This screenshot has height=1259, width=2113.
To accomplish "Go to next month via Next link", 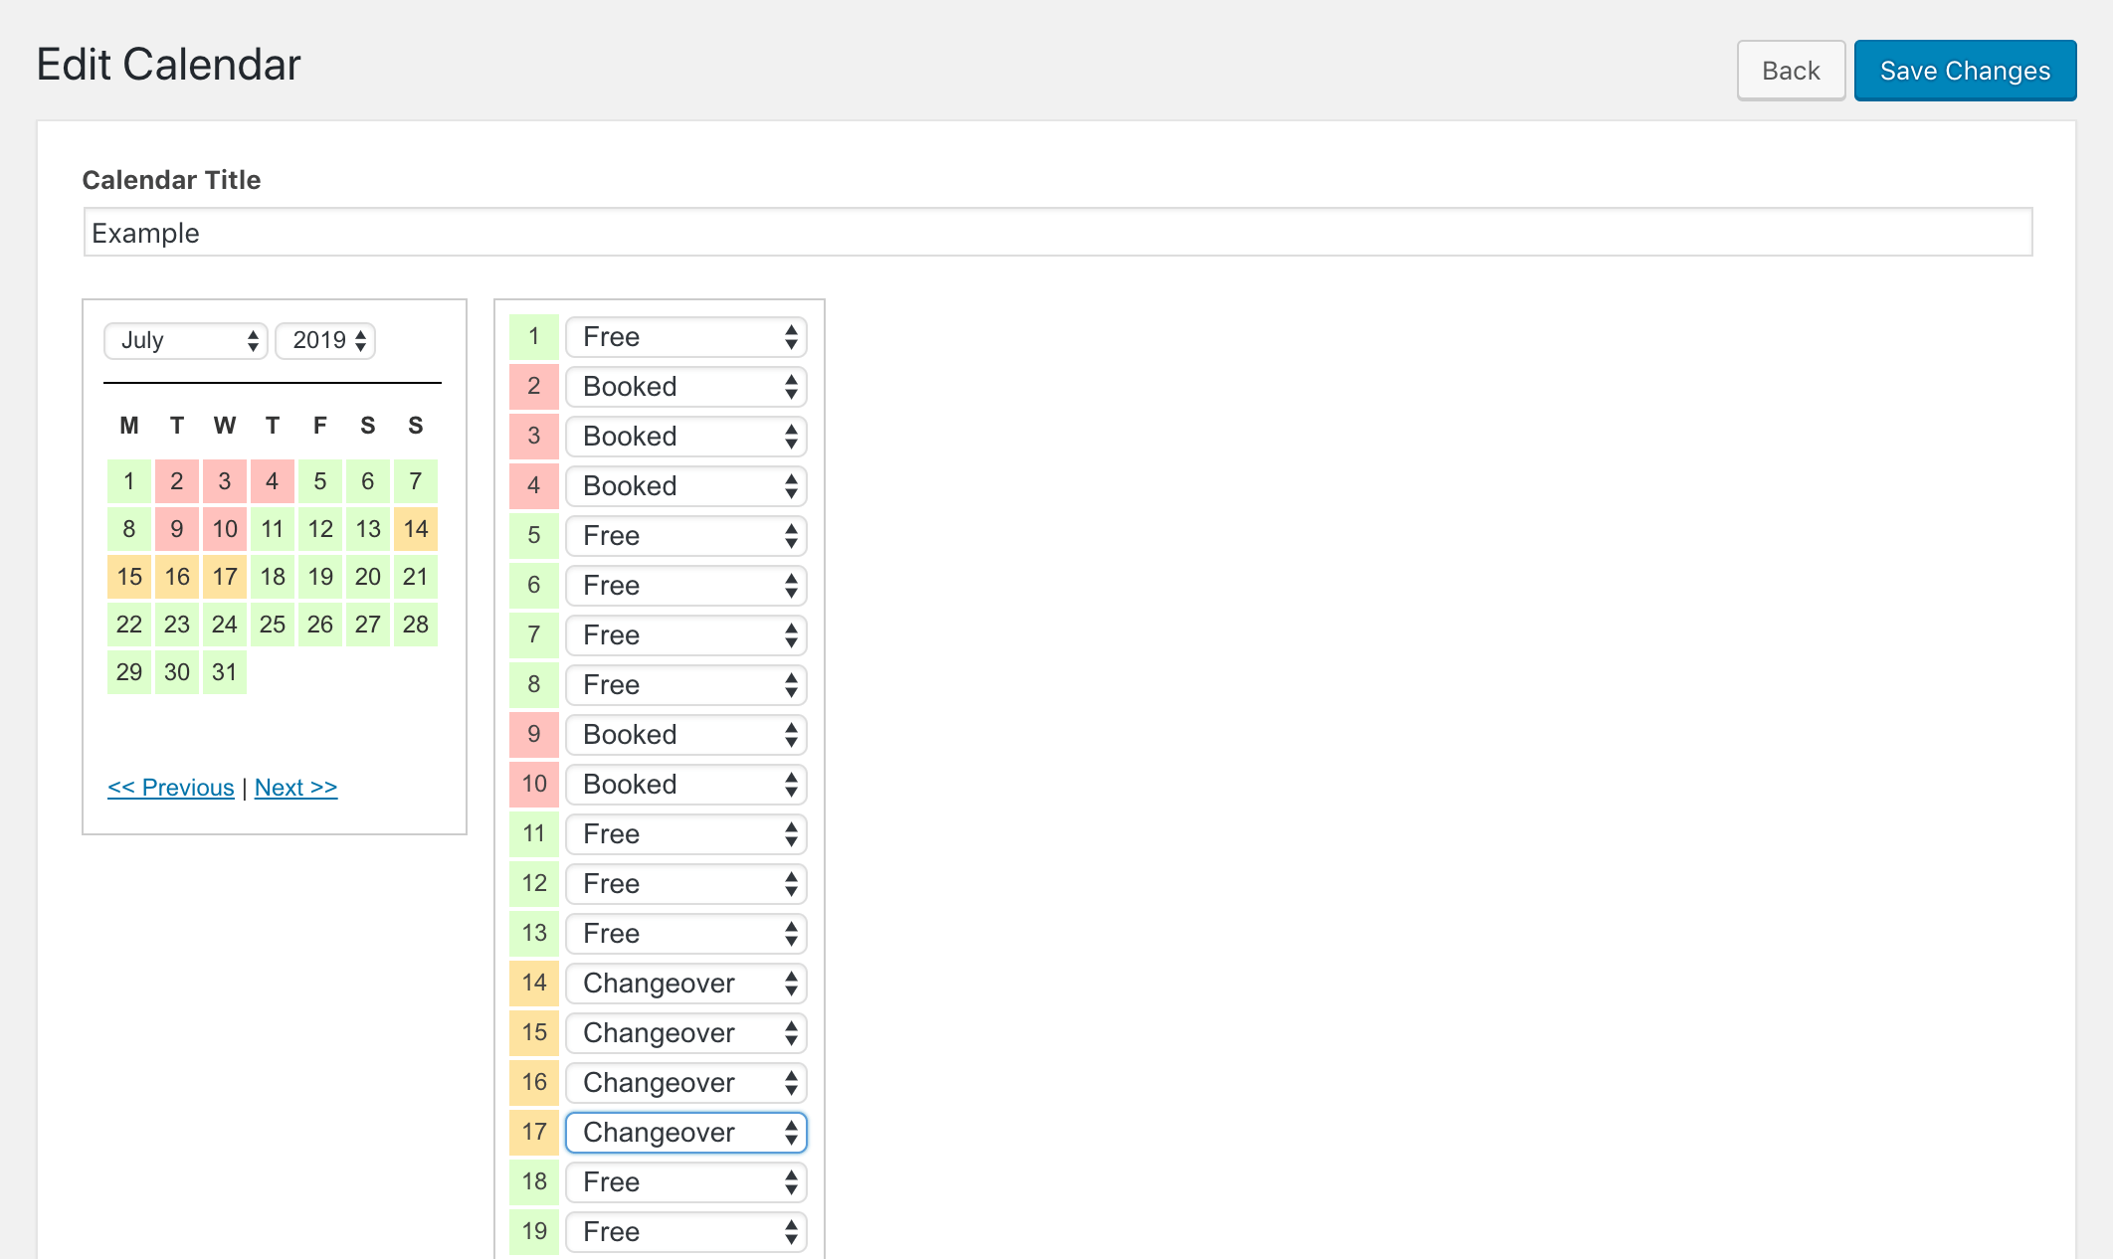I will click(x=295, y=787).
